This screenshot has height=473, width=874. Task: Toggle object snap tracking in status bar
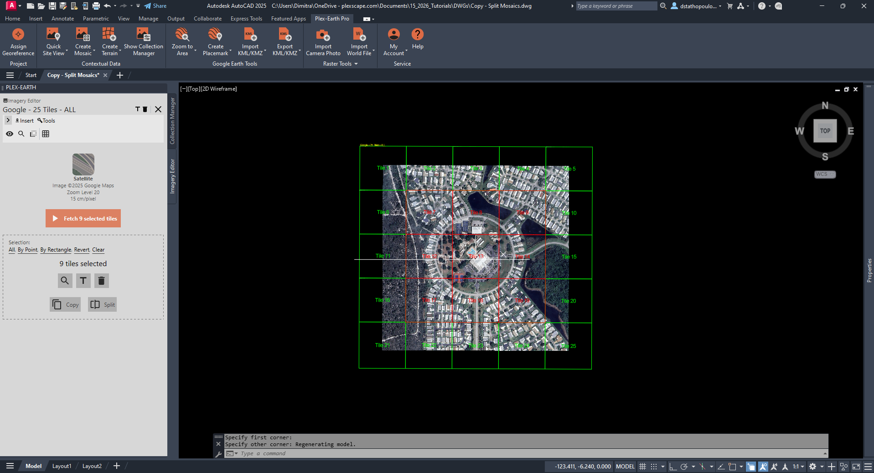721,466
